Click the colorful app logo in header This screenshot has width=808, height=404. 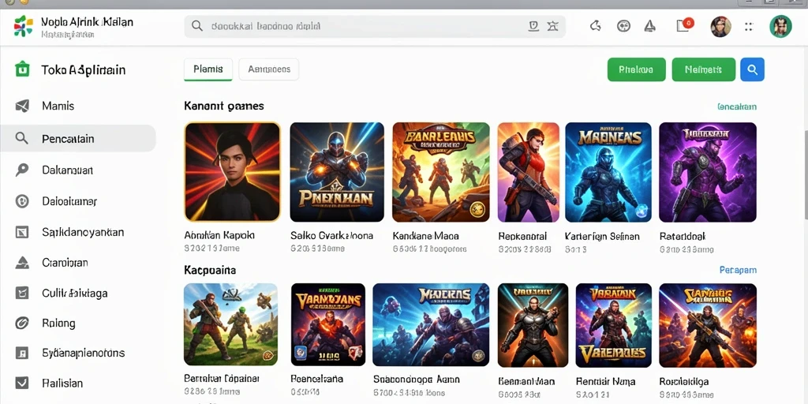[x=23, y=26]
